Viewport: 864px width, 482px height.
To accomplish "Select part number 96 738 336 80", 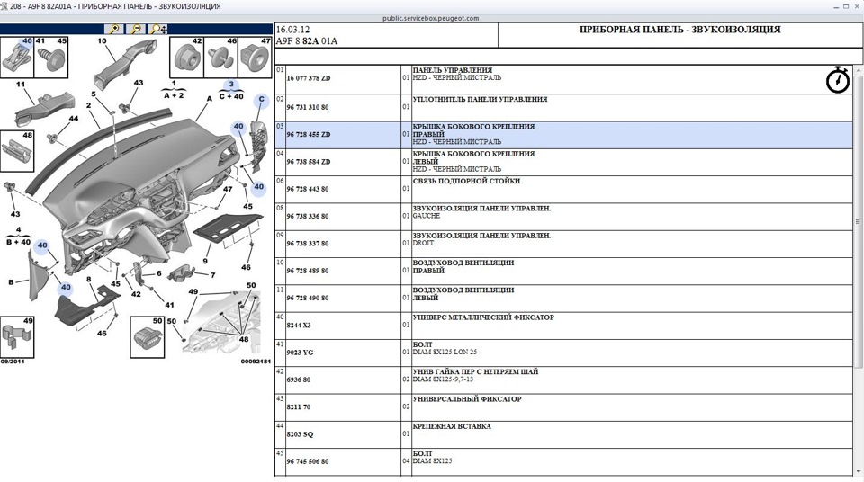I will tap(308, 217).
